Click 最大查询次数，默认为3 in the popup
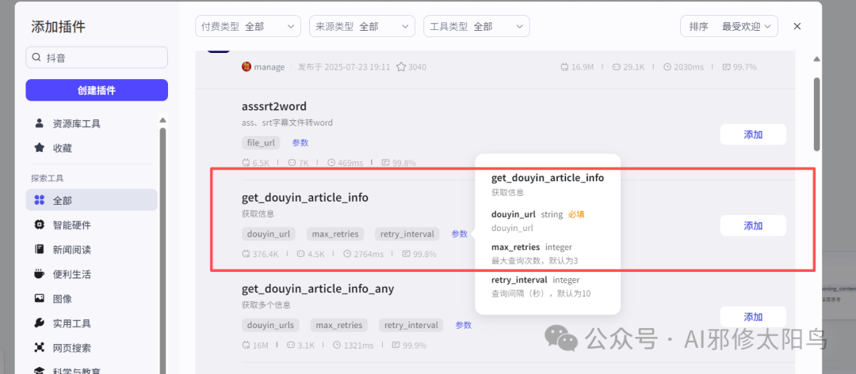This screenshot has width=856, height=374. tap(534, 261)
